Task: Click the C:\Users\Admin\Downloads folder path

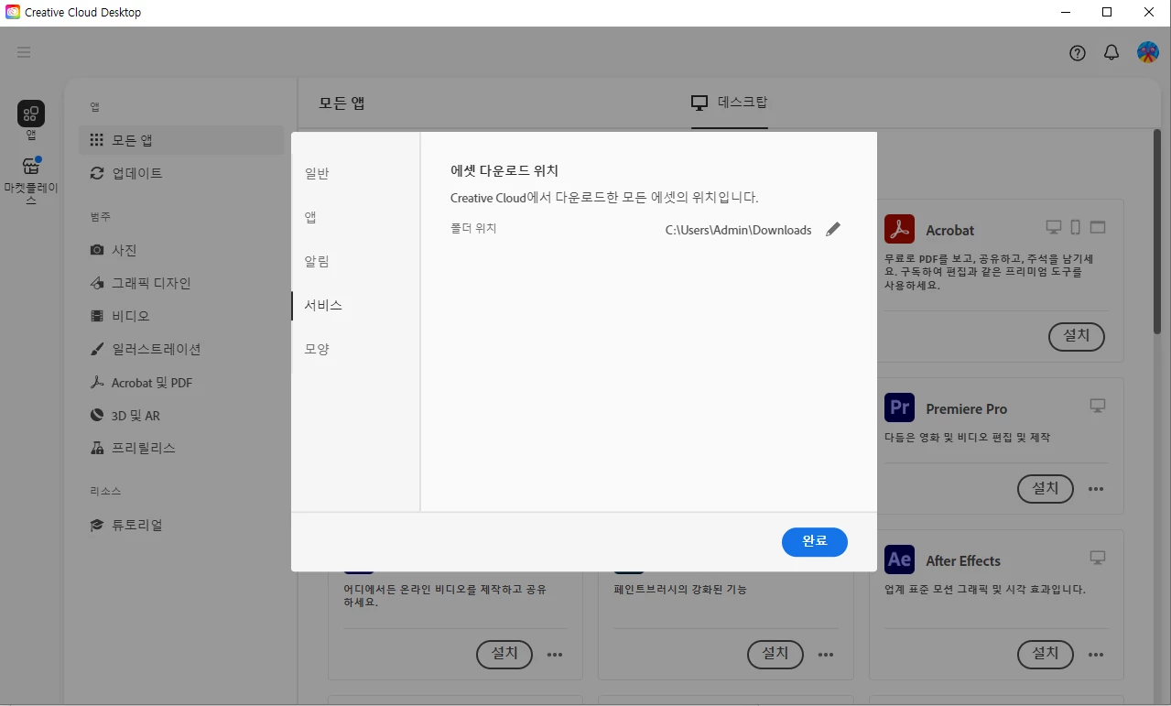Action: coord(738,230)
